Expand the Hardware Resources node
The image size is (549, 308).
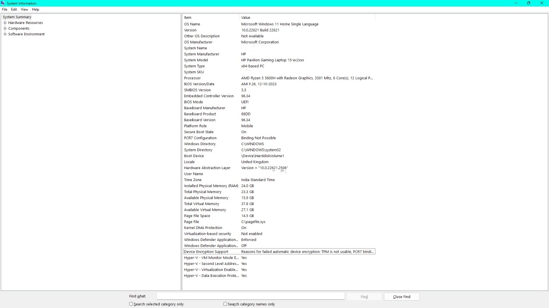5,23
